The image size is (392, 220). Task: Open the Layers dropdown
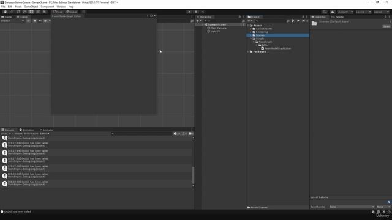point(363,12)
